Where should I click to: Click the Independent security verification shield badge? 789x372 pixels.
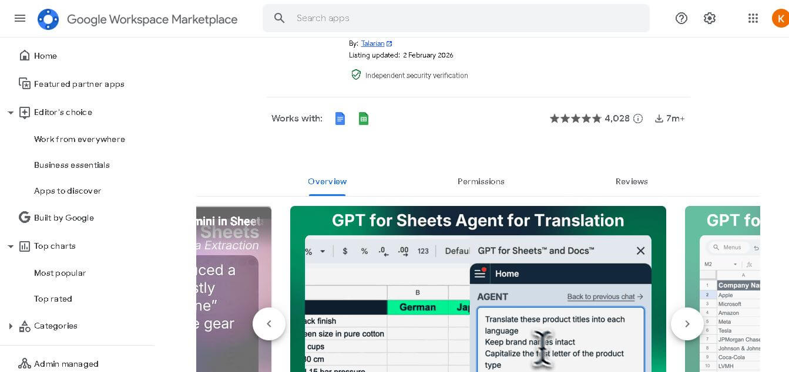click(x=356, y=75)
